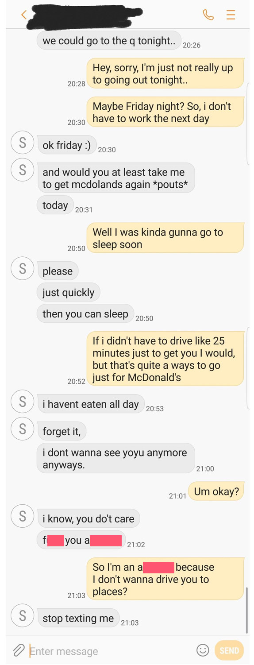254x665 pixels.
Task: Open the hamburger menu icon
Action: pyautogui.click(x=231, y=15)
